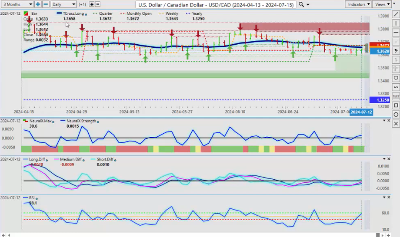The image size is (400, 237).
Task: Expand the Diff panel options arrow
Action: pos(384,159)
